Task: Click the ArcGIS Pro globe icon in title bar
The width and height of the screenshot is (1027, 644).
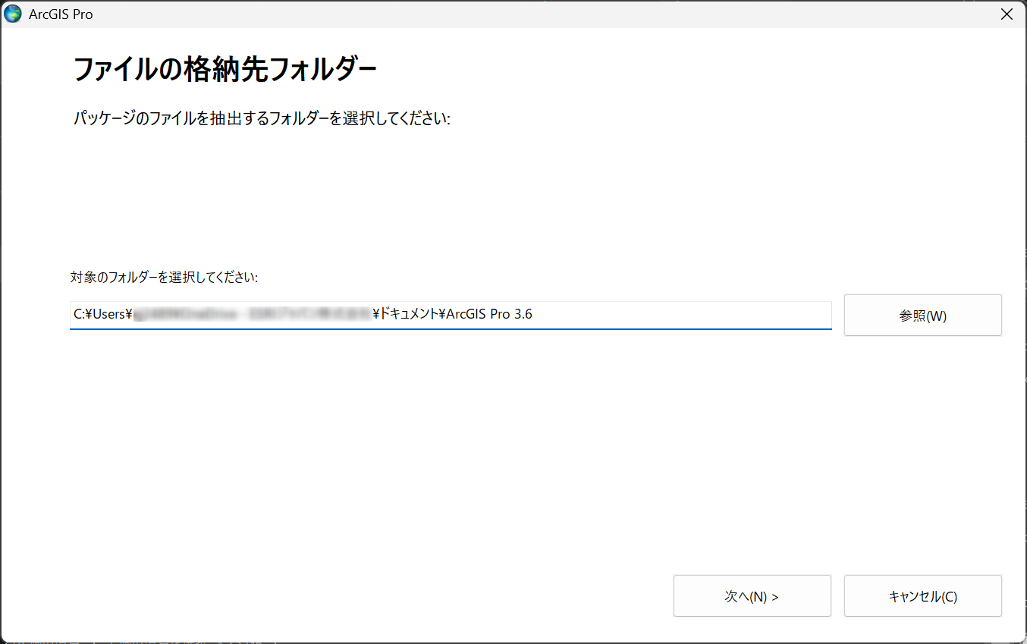Action: (x=13, y=14)
